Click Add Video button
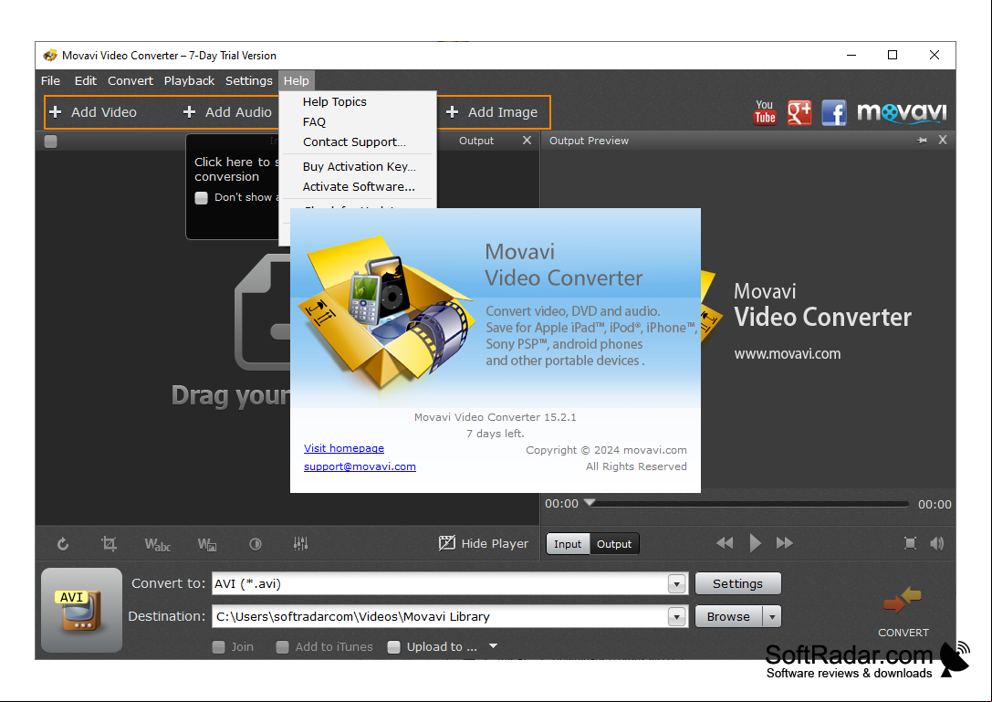The image size is (992, 702). click(x=93, y=112)
